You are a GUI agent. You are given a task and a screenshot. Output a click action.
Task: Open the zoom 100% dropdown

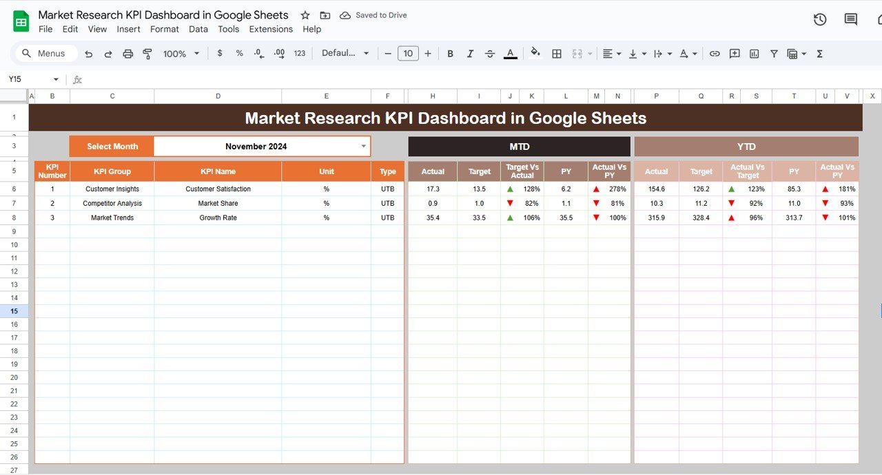coord(181,54)
